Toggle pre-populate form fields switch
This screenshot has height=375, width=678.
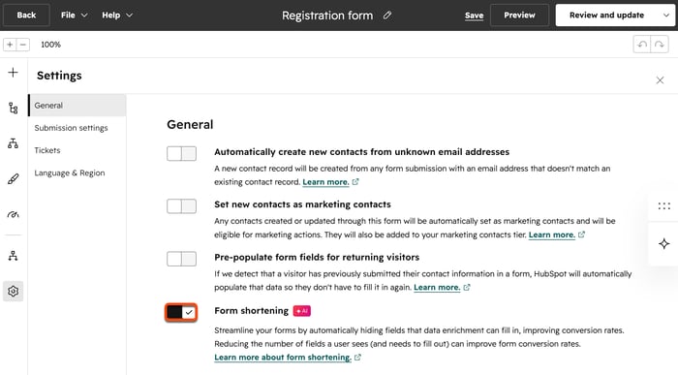point(182,259)
